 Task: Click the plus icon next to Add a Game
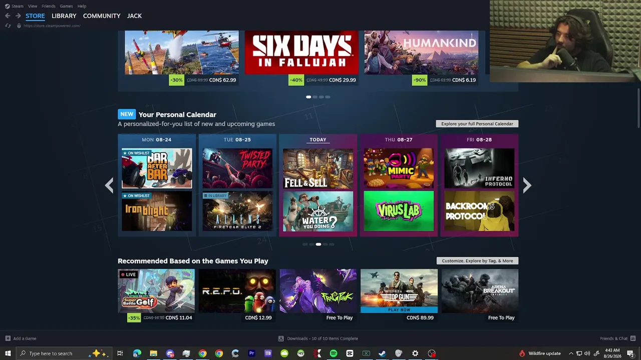click(x=8, y=338)
